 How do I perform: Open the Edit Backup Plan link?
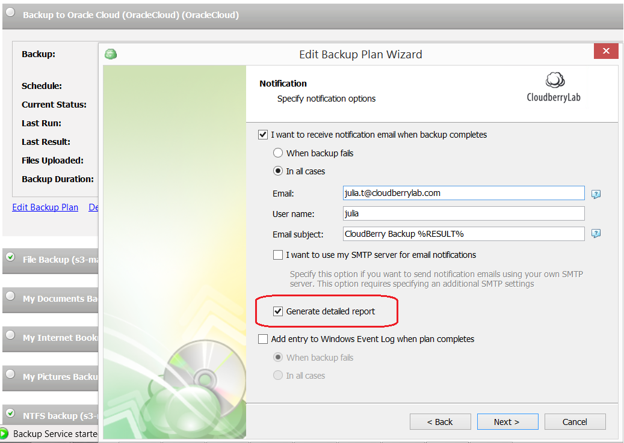click(45, 207)
